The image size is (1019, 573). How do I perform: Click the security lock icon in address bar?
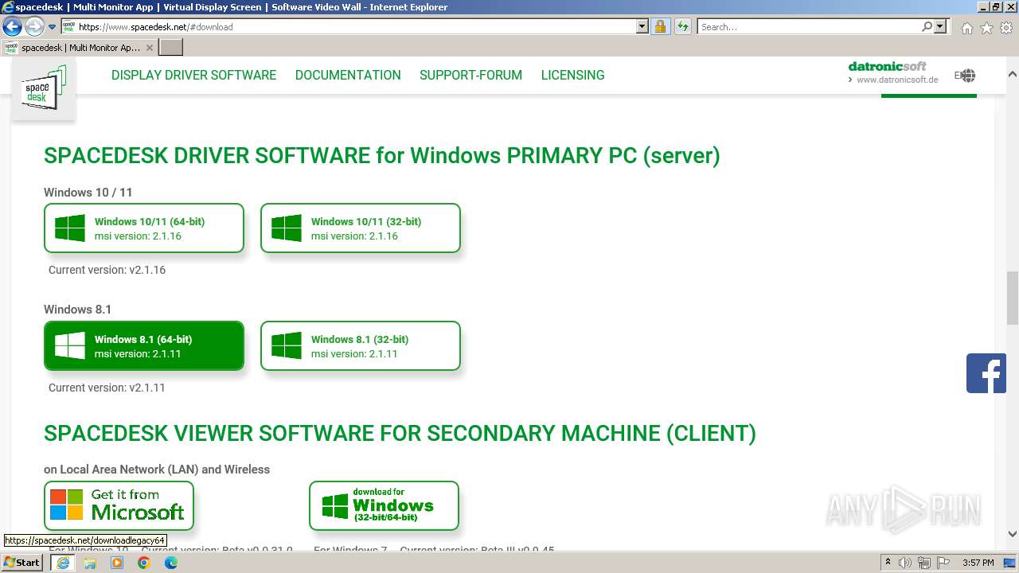660,26
